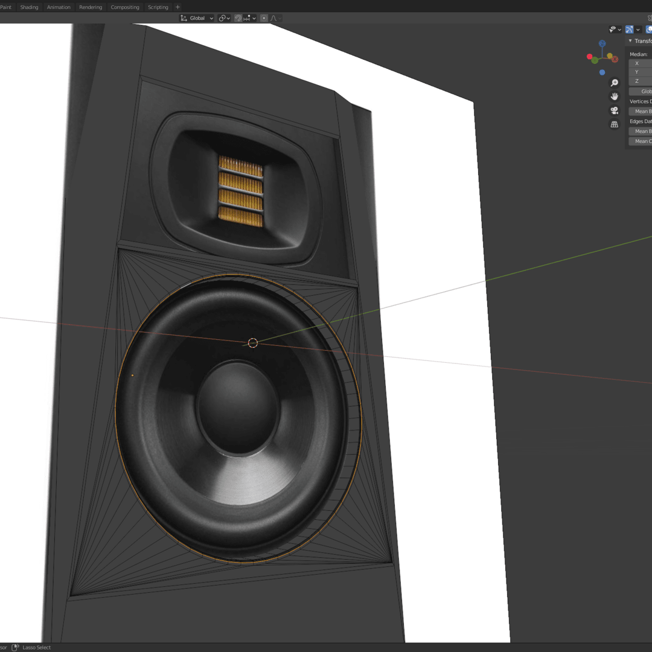Image resolution: width=652 pixels, height=652 pixels.
Task: Open the Global transform orientation dropdown
Action: tap(197, 18)
